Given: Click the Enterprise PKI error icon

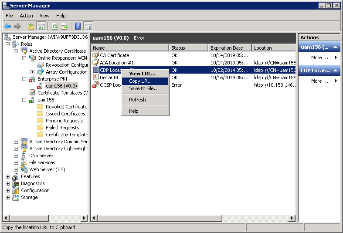Looking at the screenshot, I should pos(32,79).
